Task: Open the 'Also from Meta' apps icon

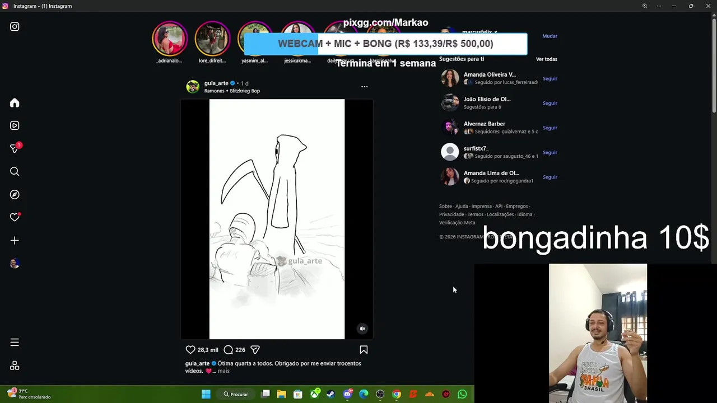Action: pyautogui.click(x=15, y=365)
